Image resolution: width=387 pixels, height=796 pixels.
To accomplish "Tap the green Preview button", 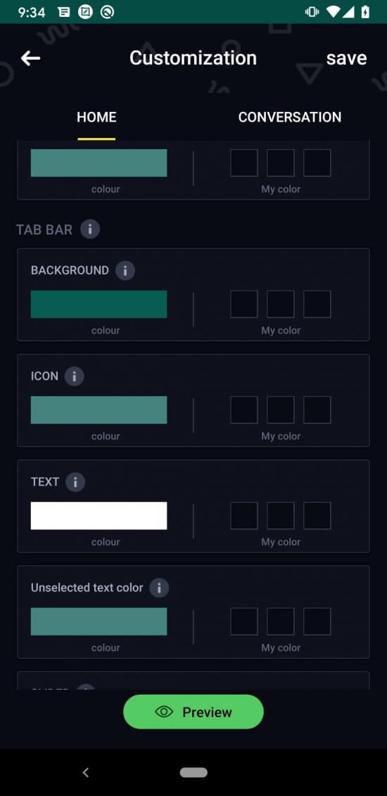I will 193,712.
